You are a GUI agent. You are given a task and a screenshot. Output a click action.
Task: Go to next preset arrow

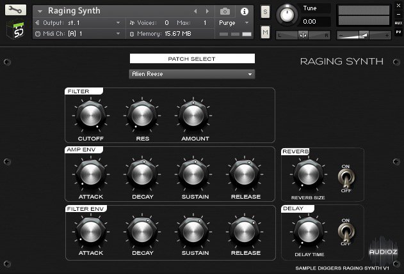tap(207, 11)
